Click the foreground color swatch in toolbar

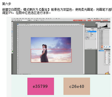pyautogui.click(x=12, y=51)
